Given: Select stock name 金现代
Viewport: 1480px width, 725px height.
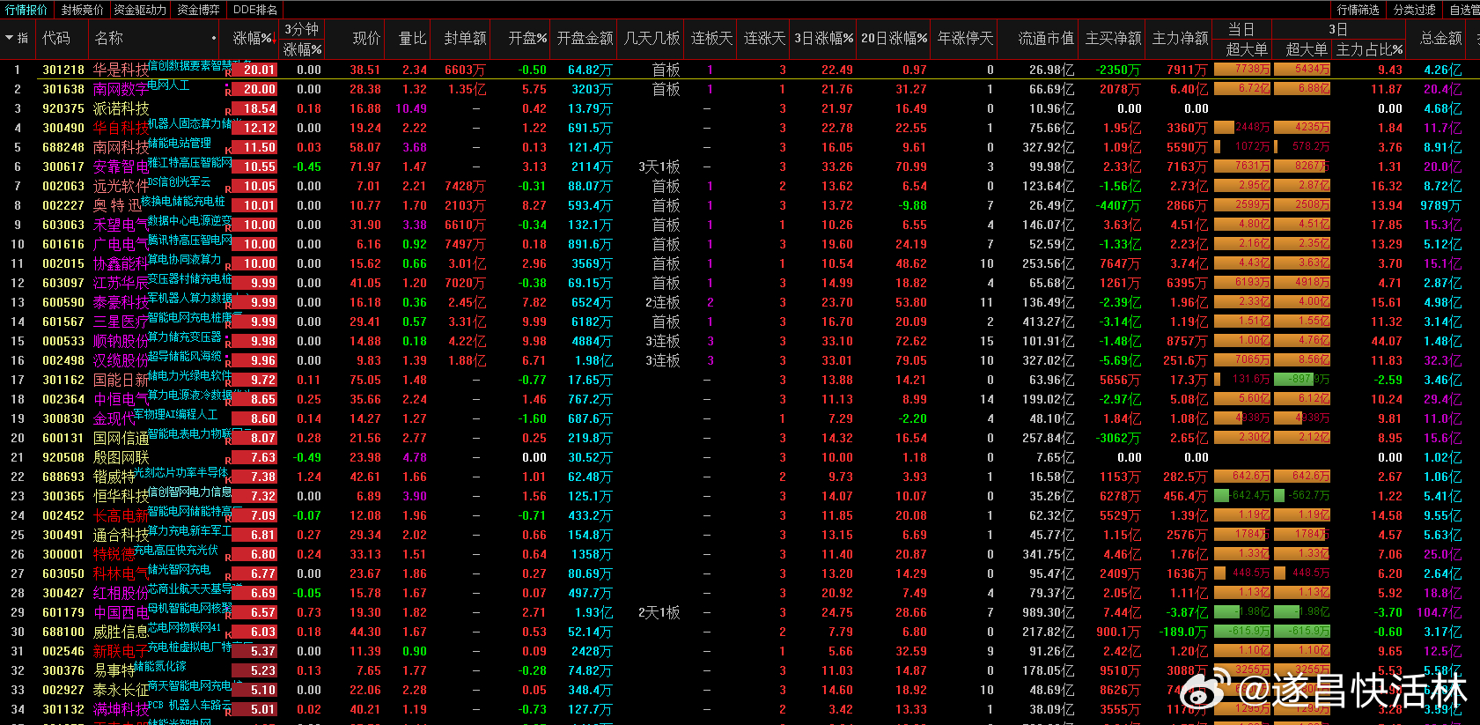Looking at the screenshot, I should [x=114, y=418].
